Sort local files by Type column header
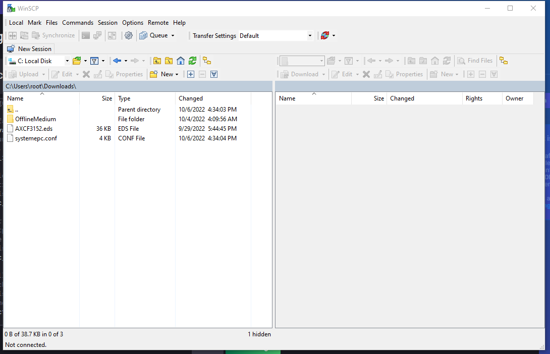 click(x=145, y=98)
